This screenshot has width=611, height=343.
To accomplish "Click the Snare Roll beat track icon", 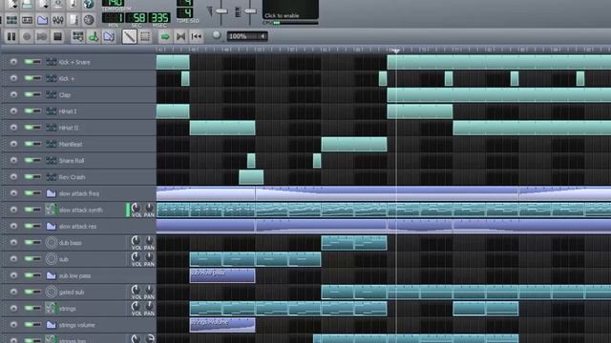I will [51, 160].
